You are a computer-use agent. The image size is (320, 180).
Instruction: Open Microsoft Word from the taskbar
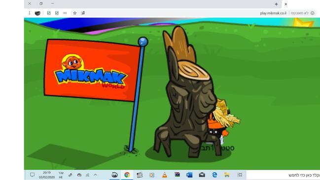coord(189,175)
